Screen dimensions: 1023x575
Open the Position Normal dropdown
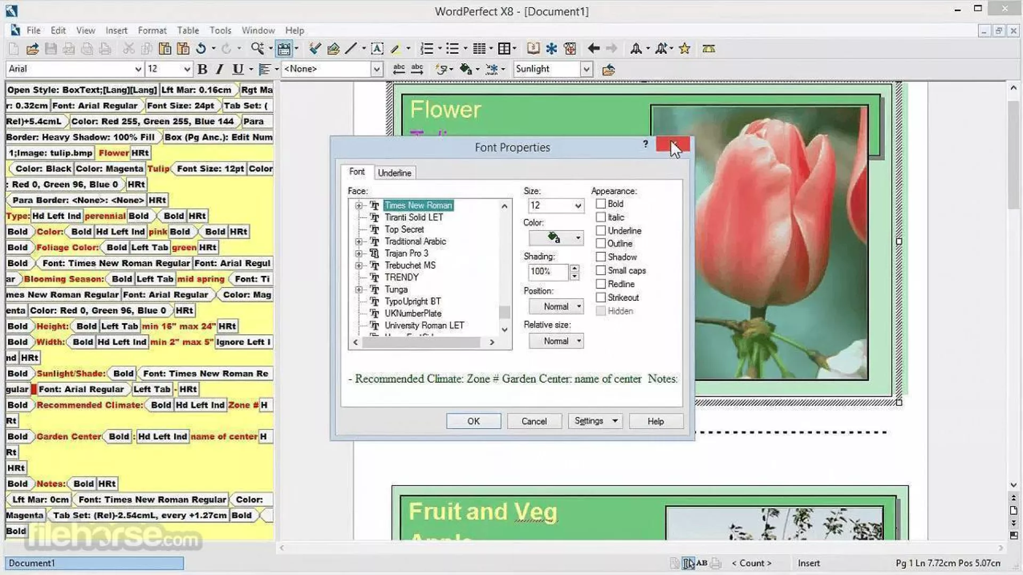pyautogui.click(x=556, y=307)
